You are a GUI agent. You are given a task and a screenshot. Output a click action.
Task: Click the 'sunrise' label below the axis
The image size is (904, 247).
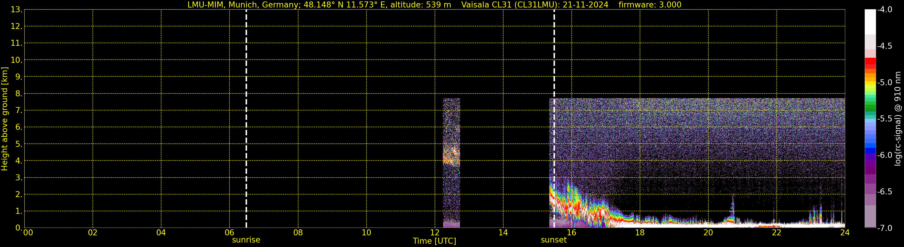[246, 240]
